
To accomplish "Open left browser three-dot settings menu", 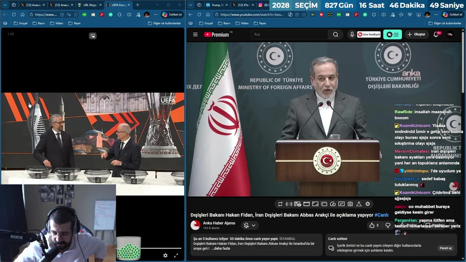I will 155,15.
